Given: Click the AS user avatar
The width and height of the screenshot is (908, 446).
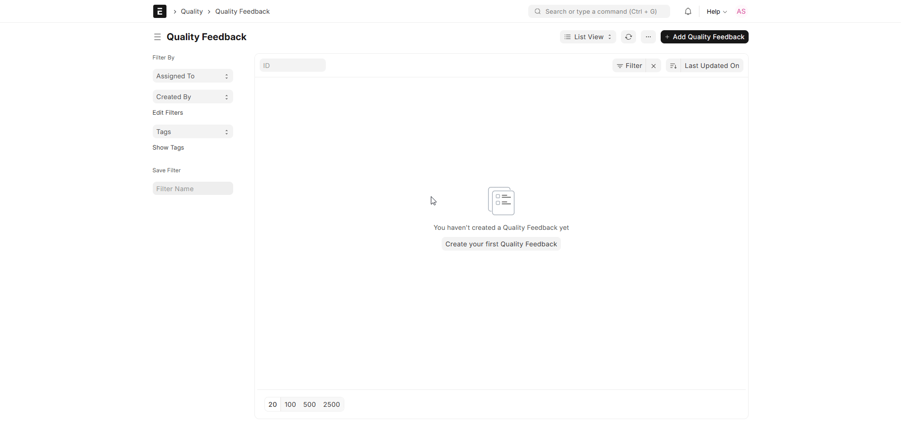Looking at the screenshot, I should [741, 11].
